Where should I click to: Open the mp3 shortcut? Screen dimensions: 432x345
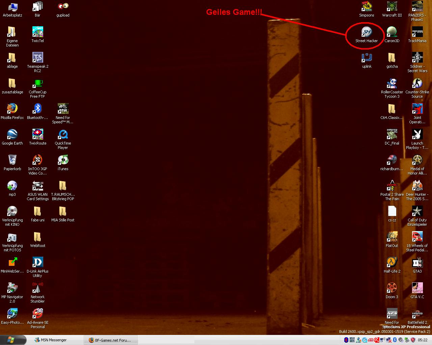12,188
